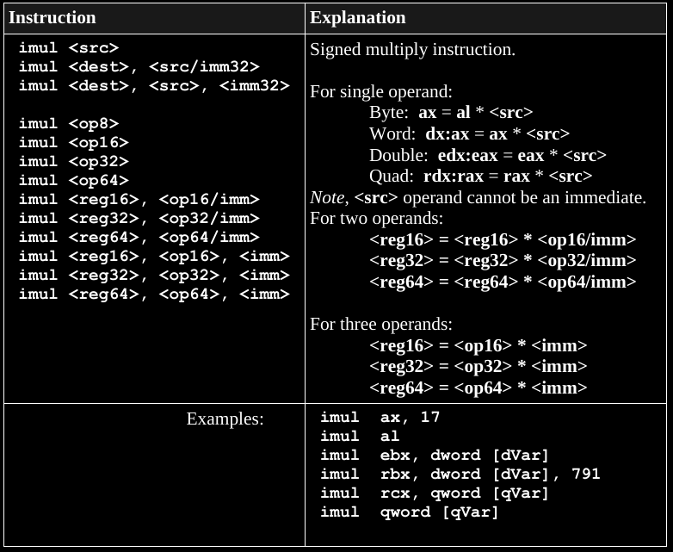Click the "Examples:" label
The width and height of the screenshot is (673, 552).
point(225,419)
